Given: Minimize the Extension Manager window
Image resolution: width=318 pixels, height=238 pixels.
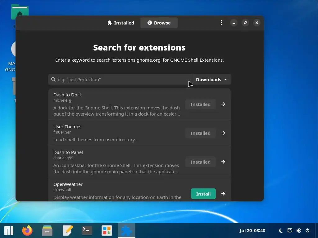Looking at the screenshot, I should click(x=234, y=23).
